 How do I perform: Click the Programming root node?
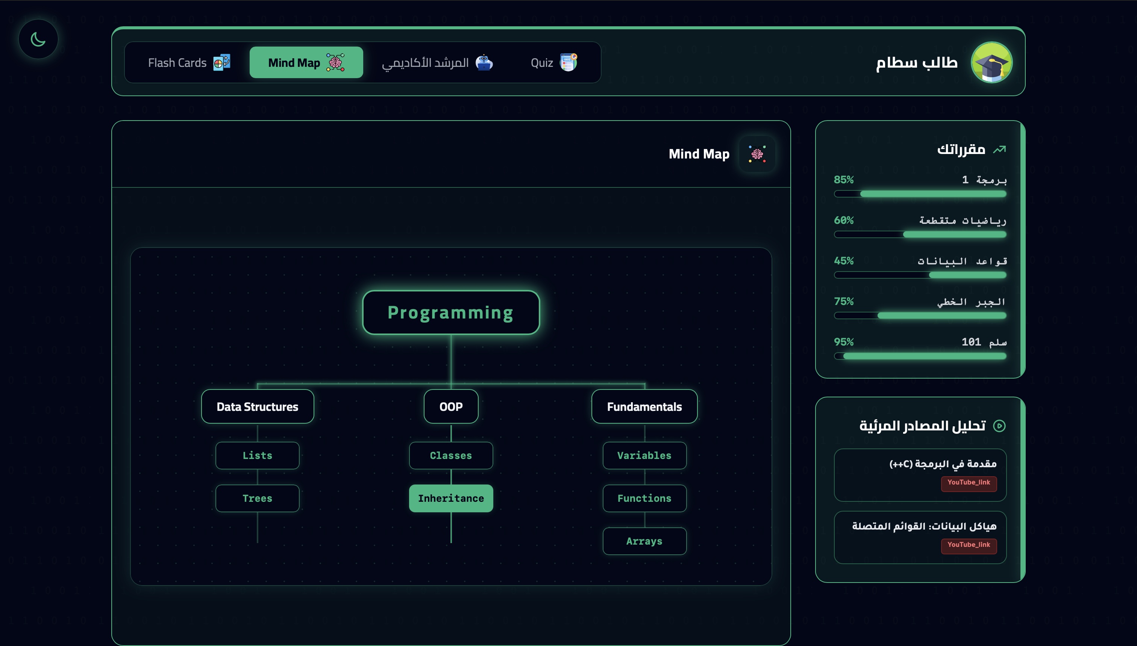451,312
